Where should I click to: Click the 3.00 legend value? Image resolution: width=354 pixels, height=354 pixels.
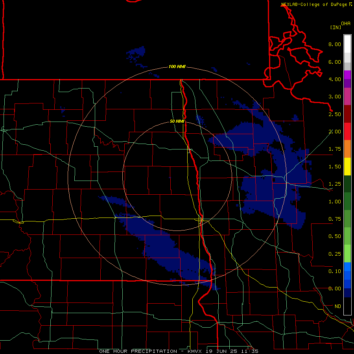point(335,97)
